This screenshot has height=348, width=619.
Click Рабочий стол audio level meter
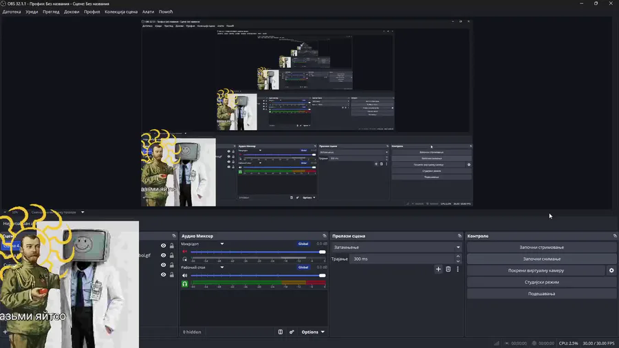point(259,283)
